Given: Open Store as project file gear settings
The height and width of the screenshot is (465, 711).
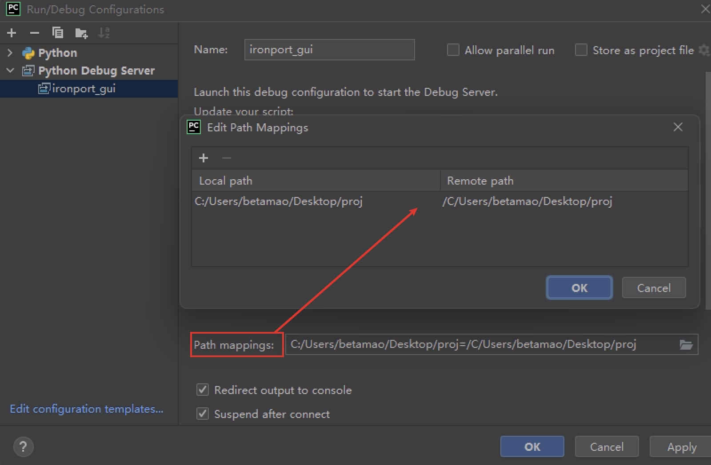Looking at the screenshot, I should point(704,50).
